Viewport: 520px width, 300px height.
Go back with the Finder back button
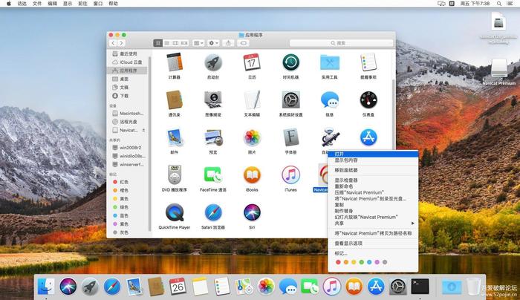[113, 43]
